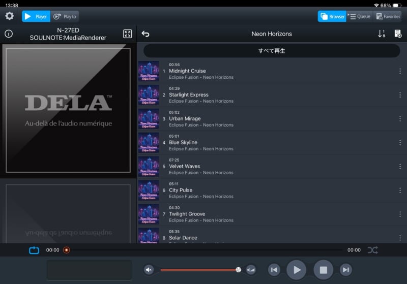Switch to the Queue tab

tap(359, 16)
